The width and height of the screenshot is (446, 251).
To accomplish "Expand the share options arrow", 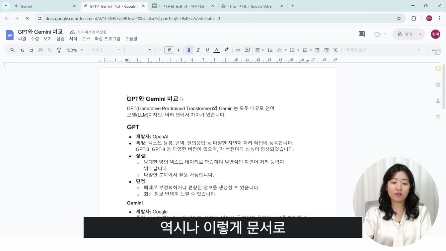I will tap(420, 34).
